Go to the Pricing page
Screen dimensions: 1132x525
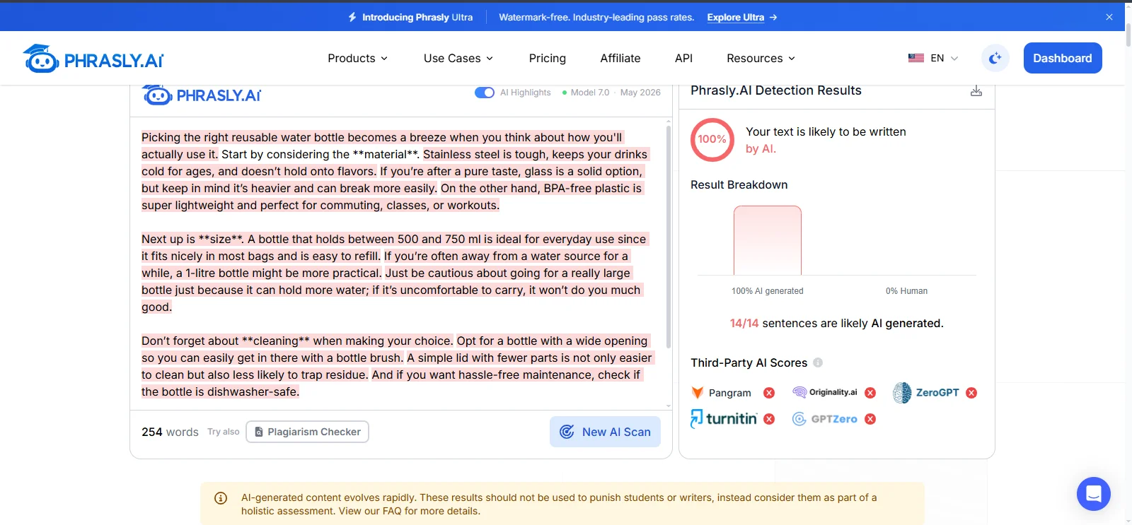point(548,59)
